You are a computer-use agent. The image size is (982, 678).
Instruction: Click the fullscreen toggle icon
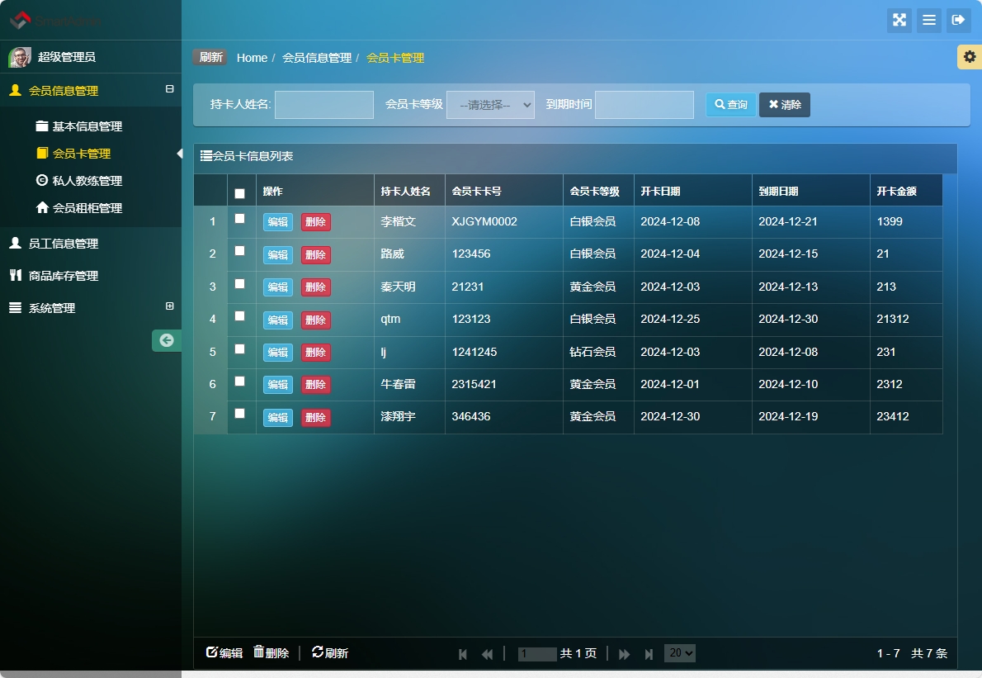point(899,20)
